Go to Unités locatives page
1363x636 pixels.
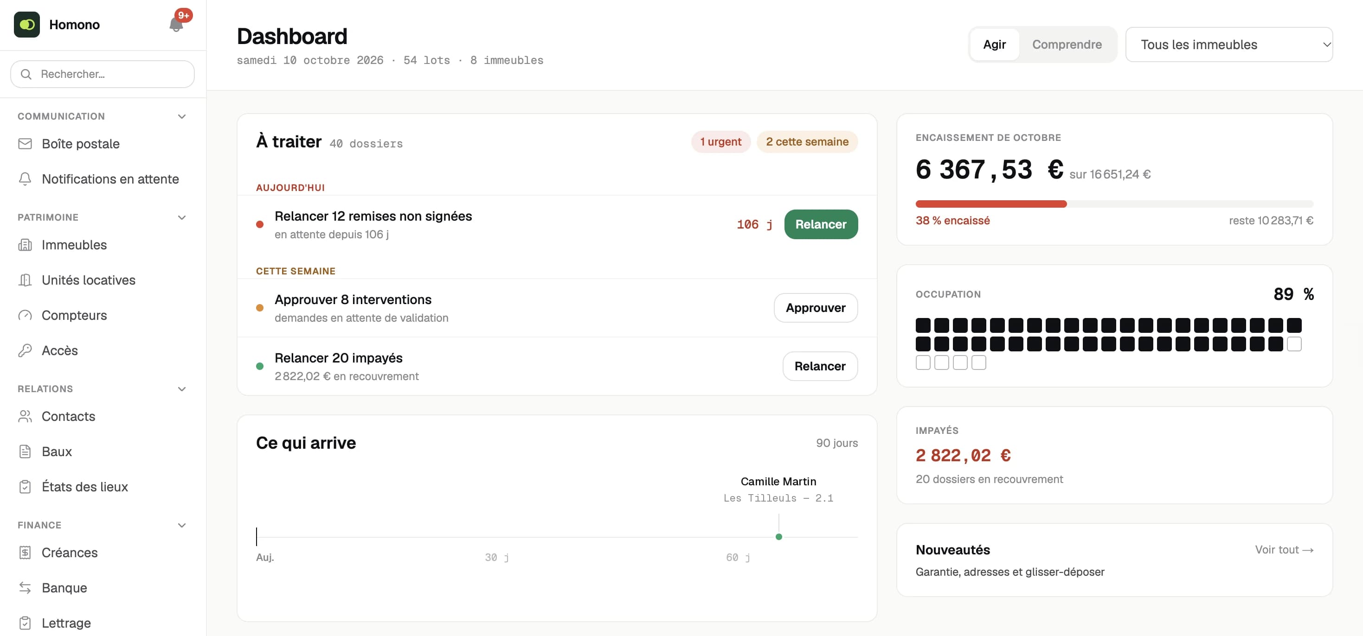[x=103, y=280]
